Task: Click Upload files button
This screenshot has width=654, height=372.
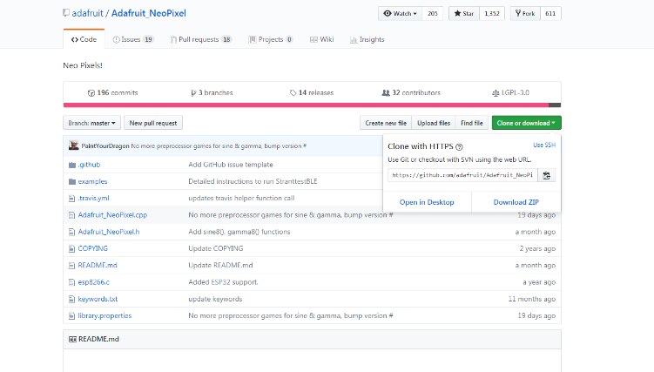Action: 434,123
